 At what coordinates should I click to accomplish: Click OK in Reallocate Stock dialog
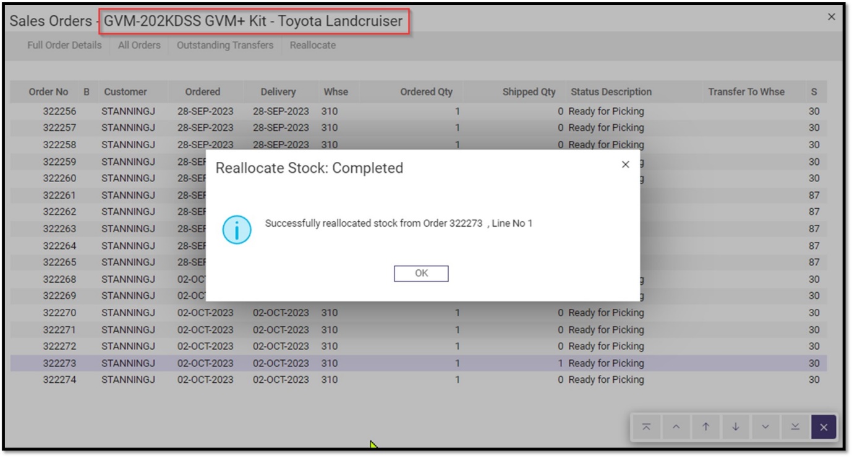421,274
